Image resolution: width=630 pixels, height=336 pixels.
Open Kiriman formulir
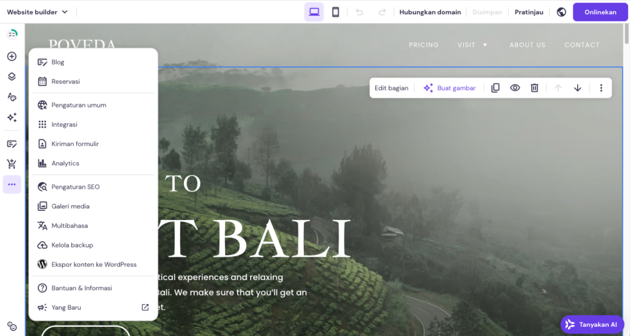pyautogui.click(x=94, y=144)
